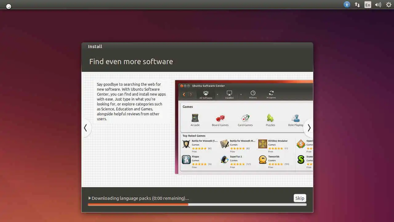Viewport: 394px width, 222px height.
Task: Open the system gear menu
Action: point(389,5)
